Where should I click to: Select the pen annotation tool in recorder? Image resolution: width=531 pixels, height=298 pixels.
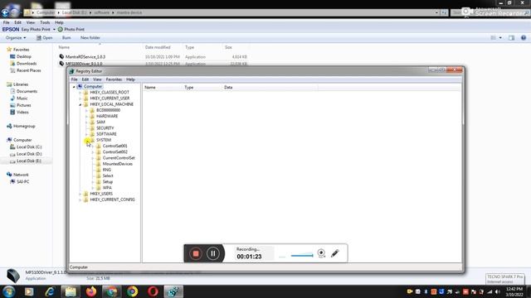[335, 253]
